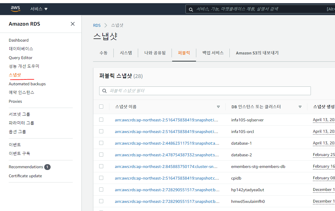Check the emembers-stg-emembers-db row checkbox

[101, 166]
